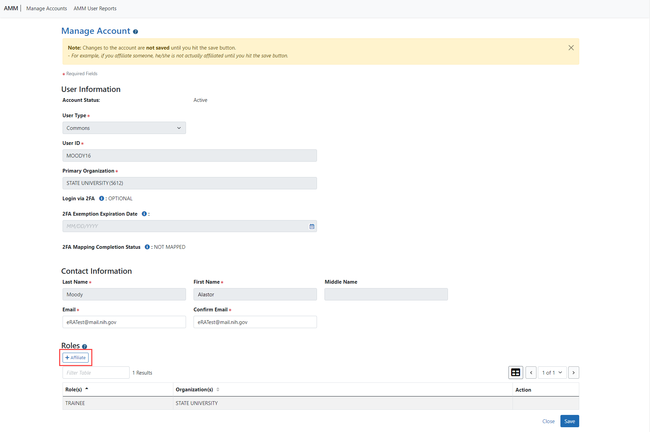This screenshot has width=650, height=432.
Task: Select the STATE UNIVERSITY organization cell
Action: (x=343, y=403)
